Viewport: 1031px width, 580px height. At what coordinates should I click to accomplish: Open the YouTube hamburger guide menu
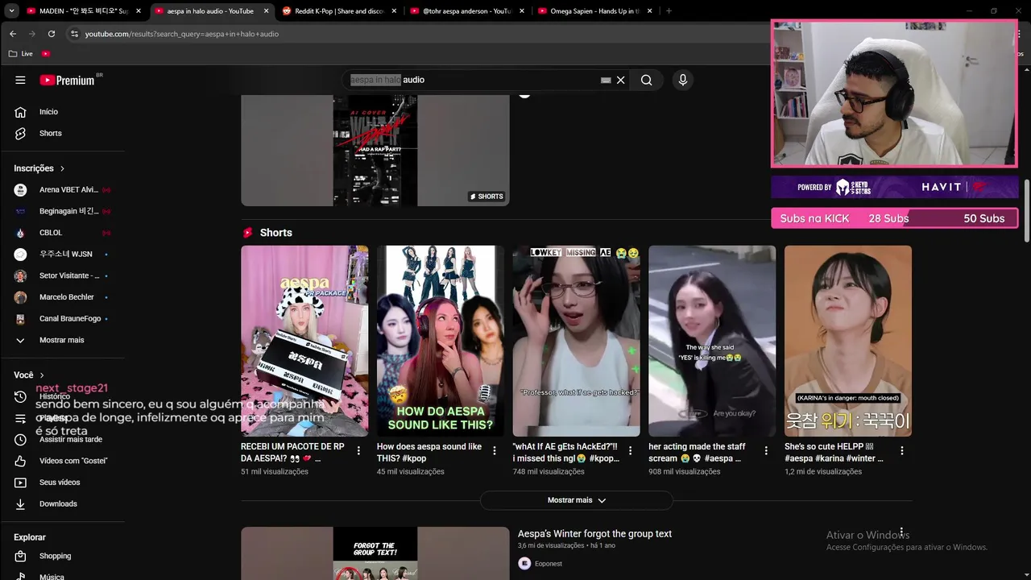click(20, 80)
